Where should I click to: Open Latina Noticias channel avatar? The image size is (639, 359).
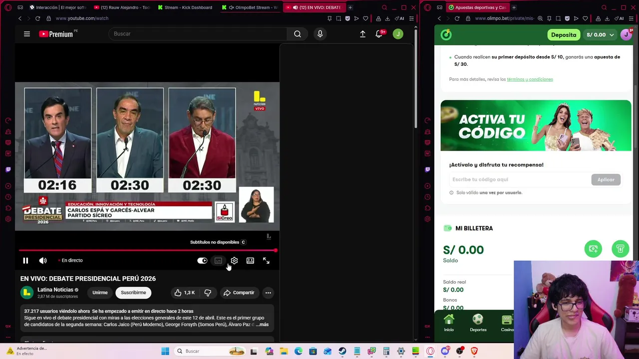27,293
